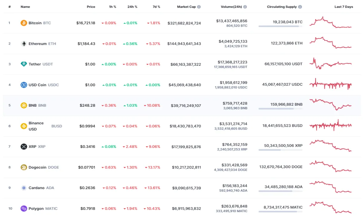This screenshot has height=221, width=364.
Task: Open the Binance USD coin link
Action: pos(36,126)
